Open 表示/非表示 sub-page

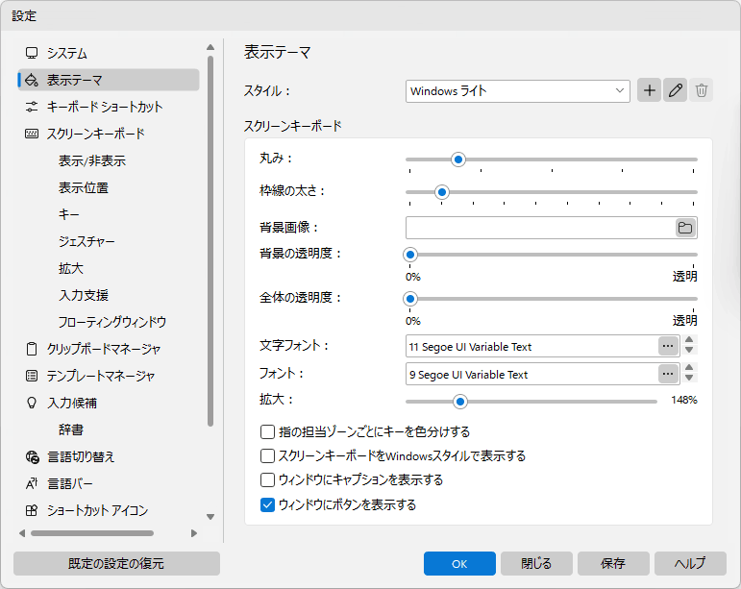click(x=92, y=160)
